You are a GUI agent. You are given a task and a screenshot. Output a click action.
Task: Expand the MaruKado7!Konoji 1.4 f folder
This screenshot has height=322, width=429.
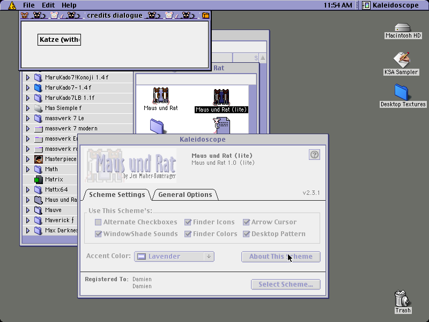coord(28,77)
